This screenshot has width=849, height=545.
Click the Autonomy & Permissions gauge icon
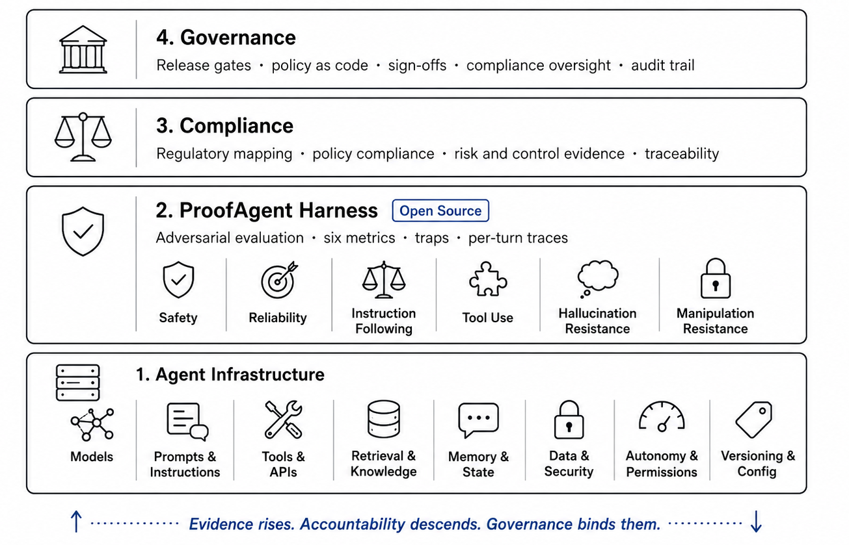point(662,416)
